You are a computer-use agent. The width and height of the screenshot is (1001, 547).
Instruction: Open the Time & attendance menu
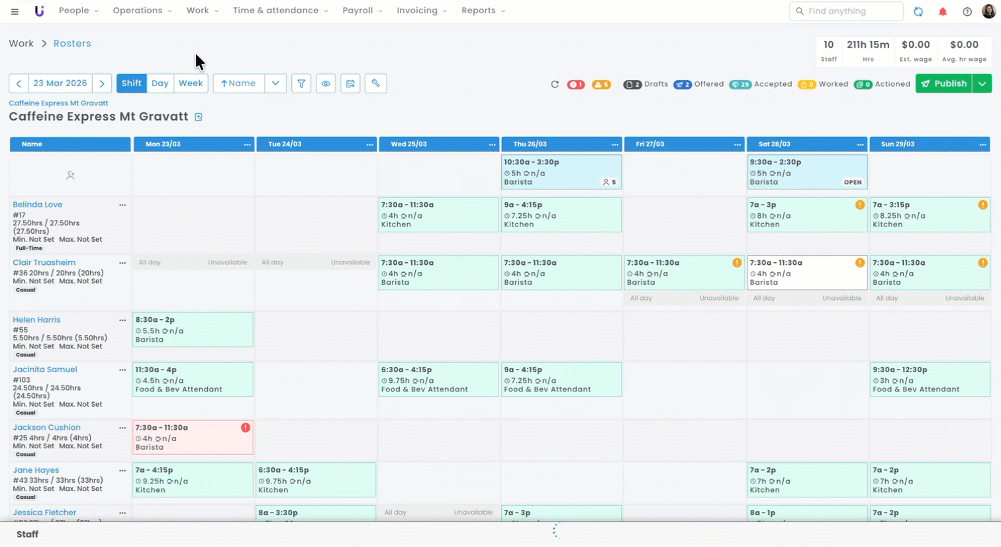click(280, 11)
